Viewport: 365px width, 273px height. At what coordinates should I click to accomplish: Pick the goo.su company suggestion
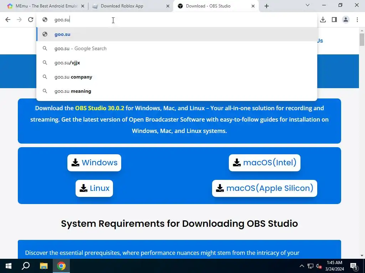click(x=177, y=77)
